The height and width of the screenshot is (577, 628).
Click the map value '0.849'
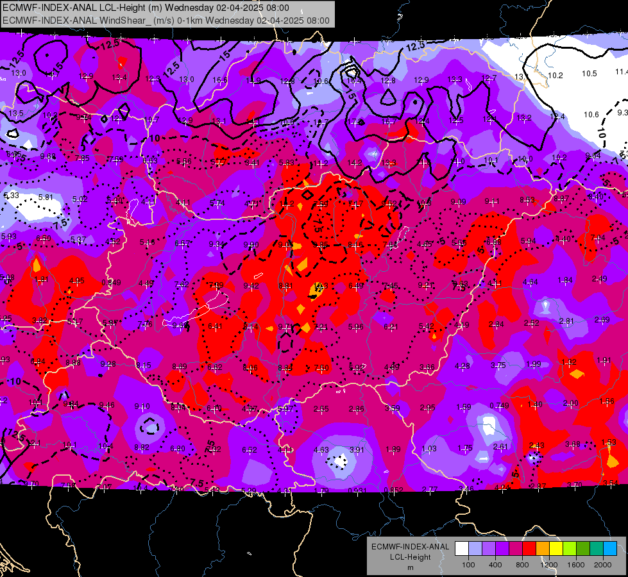point(112,282)
